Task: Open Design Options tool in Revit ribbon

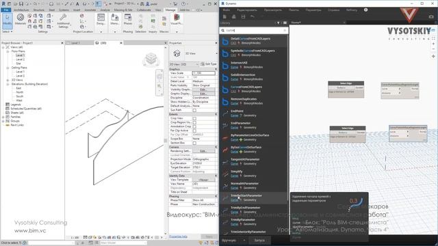Action: pyautogui.click(x=101, y=20)
